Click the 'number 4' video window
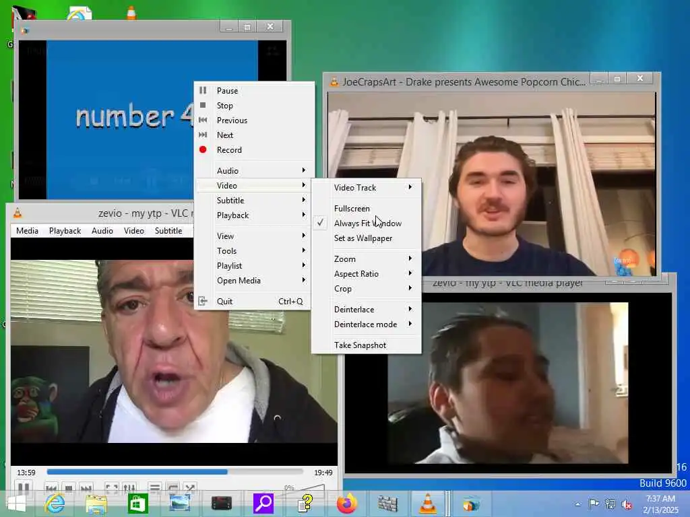 pos(106,120)
